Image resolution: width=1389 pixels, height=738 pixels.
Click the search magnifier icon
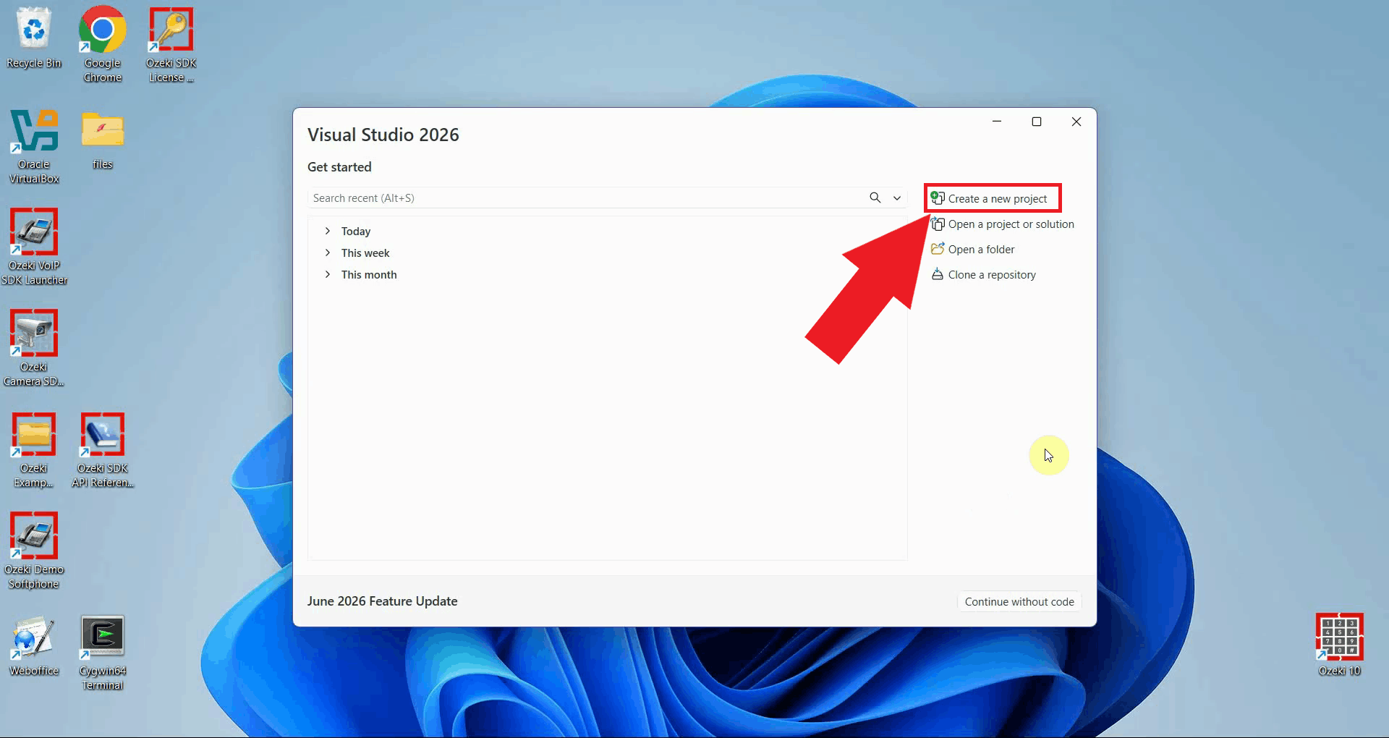point(875,198)
